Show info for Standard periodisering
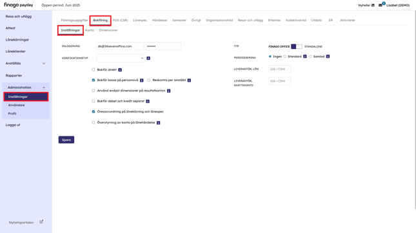The height and width of the screenshot is (233, 416). coord(305,57)
